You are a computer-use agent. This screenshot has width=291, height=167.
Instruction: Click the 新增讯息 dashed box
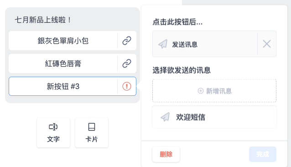tap(214, 91)
